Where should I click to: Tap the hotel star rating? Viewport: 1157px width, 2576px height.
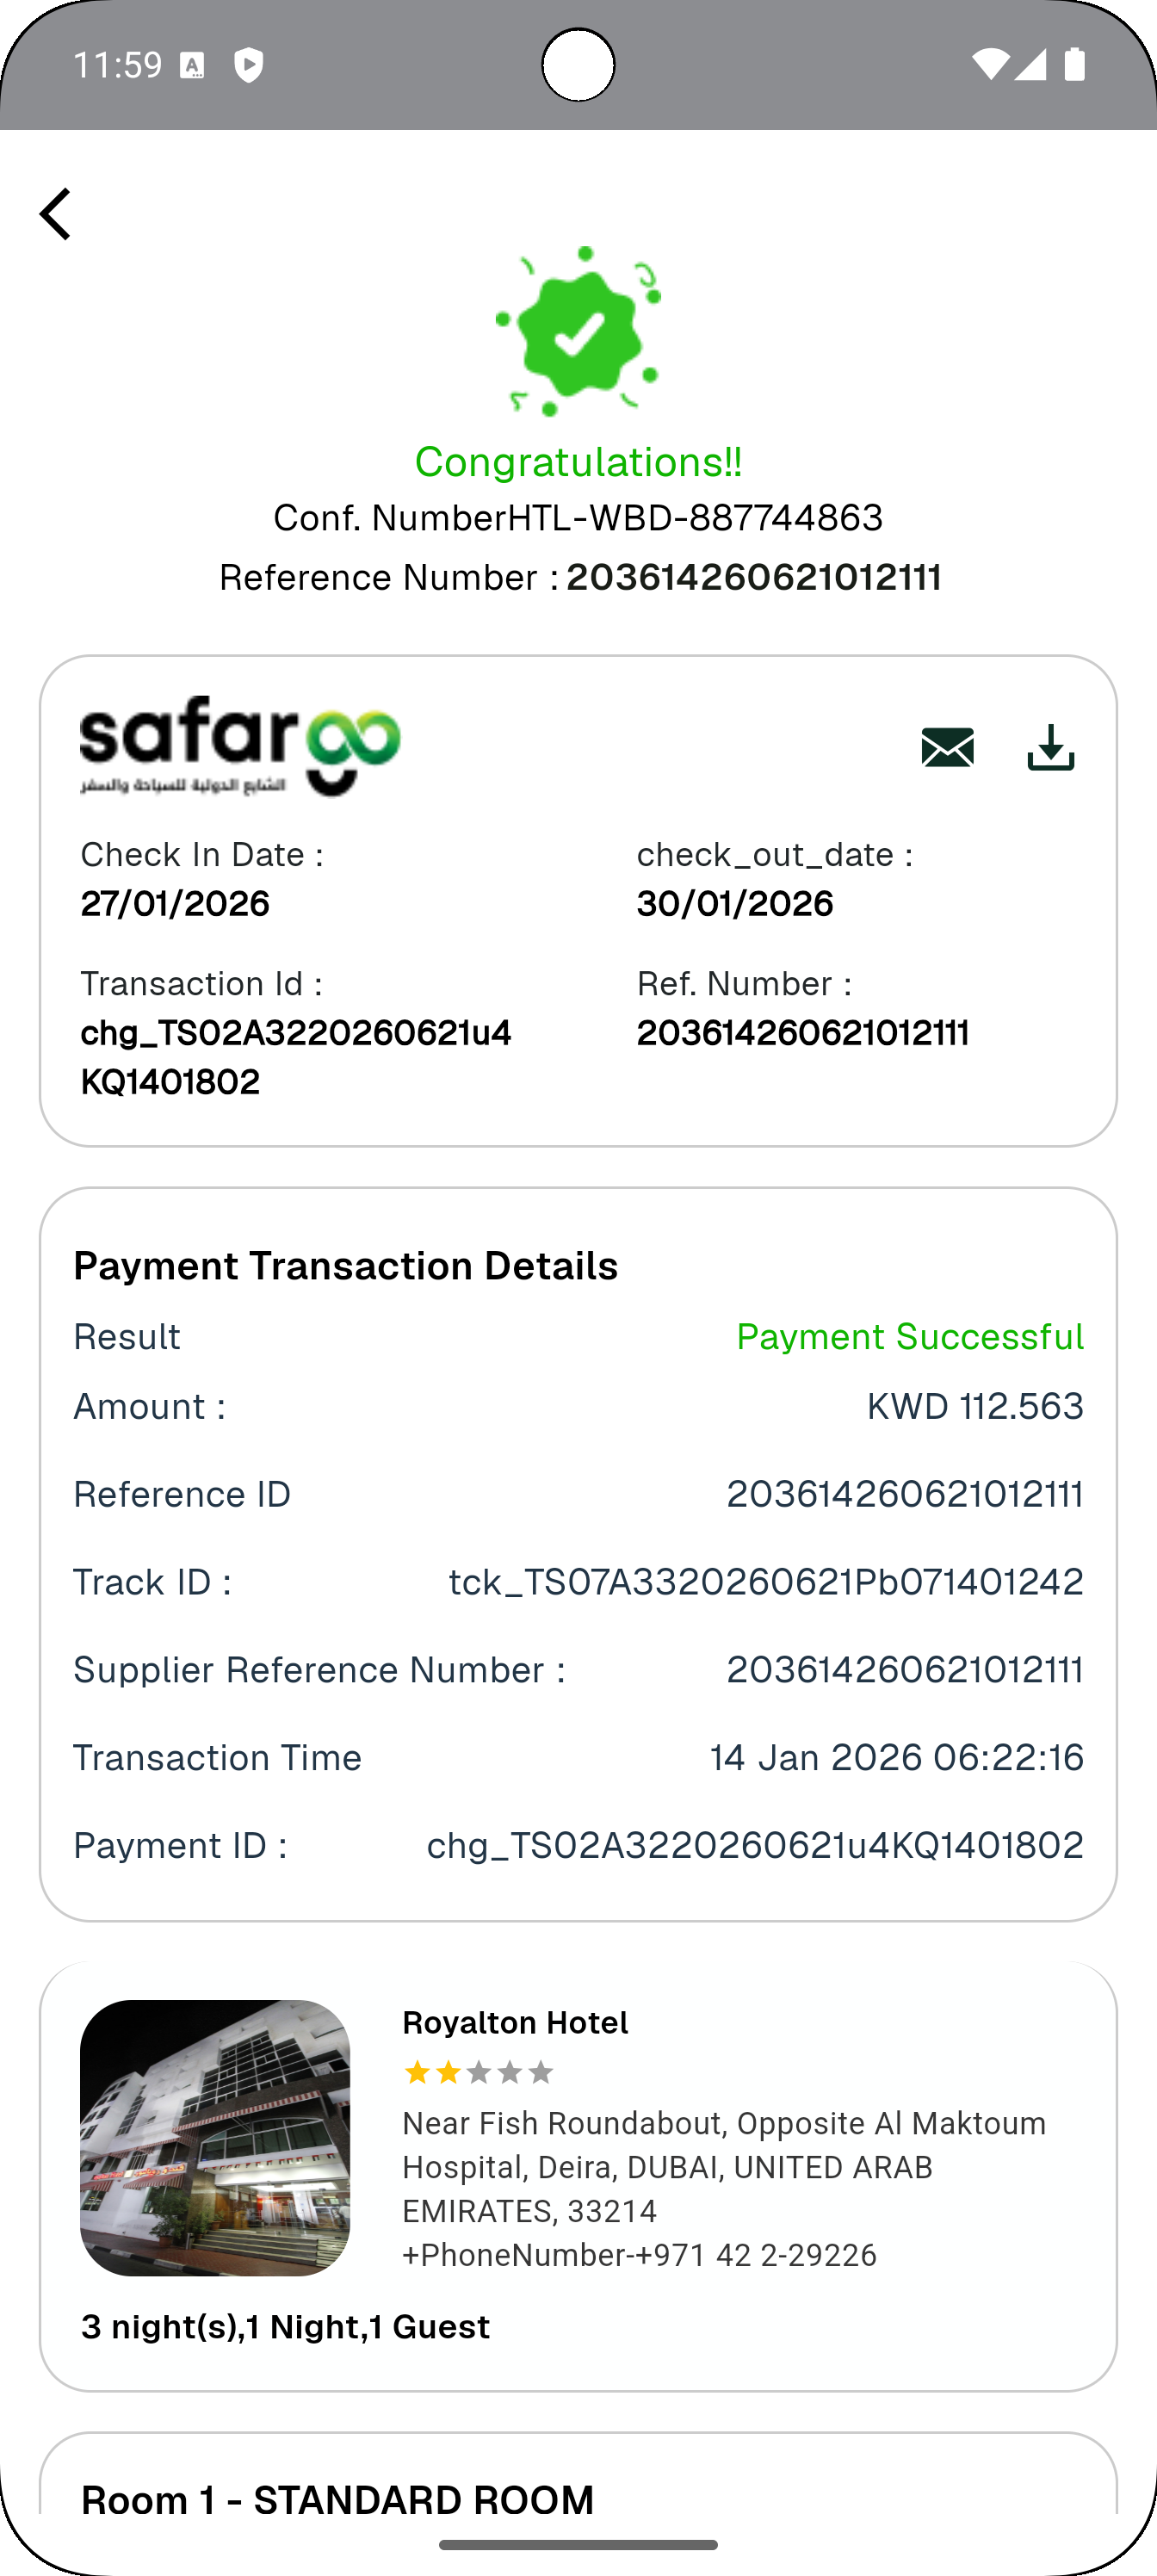click(478, 2072)
